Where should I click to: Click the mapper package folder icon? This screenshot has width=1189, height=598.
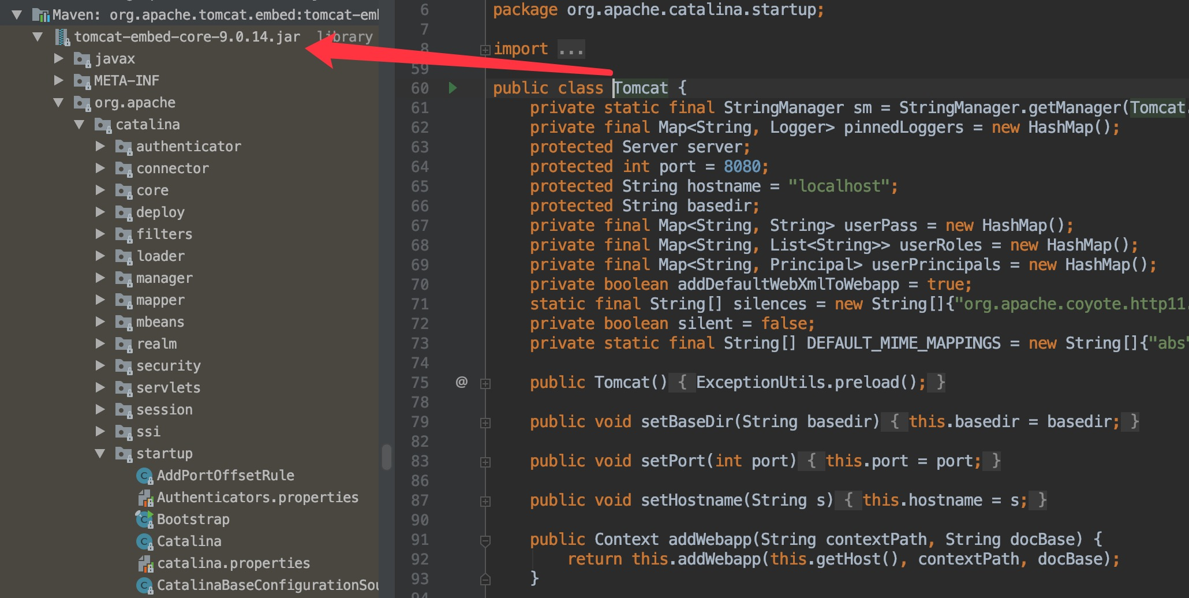pos(124,300)
